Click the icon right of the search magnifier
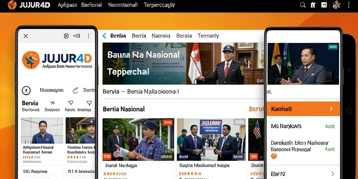Image resolution: width=358 pixels, height=179 pixels. 313,5
